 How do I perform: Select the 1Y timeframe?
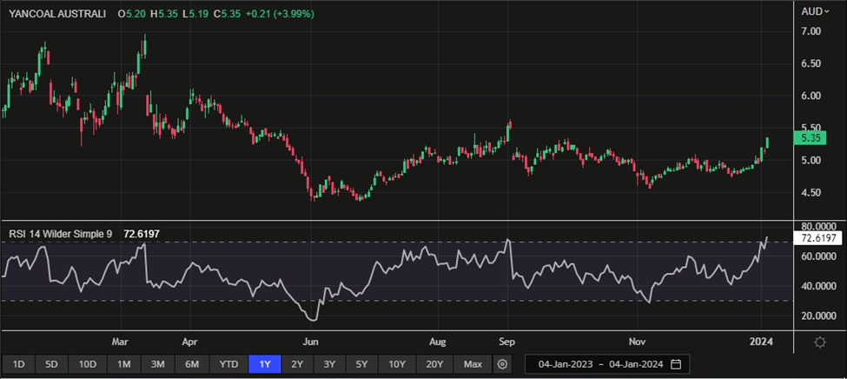click(x=265, y=364)
